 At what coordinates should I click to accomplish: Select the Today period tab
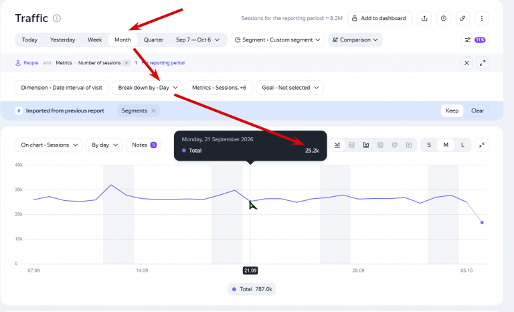(x=29, y=40)
